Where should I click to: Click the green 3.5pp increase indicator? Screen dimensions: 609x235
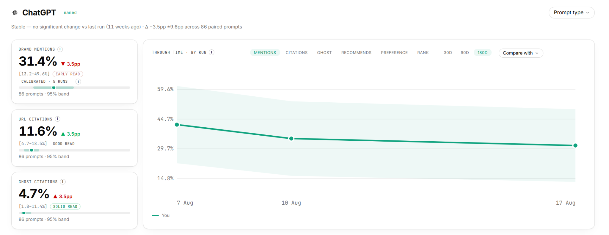tap(70, 134)
